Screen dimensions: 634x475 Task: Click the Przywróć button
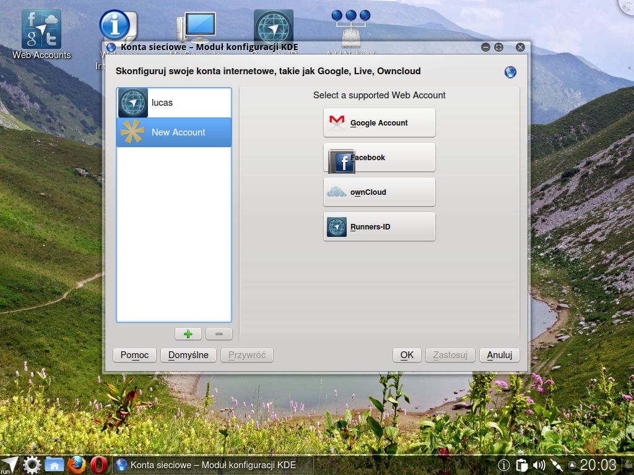[247, 355]
